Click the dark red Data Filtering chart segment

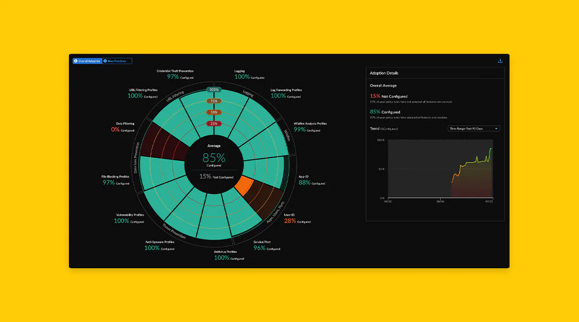[161, 141]
